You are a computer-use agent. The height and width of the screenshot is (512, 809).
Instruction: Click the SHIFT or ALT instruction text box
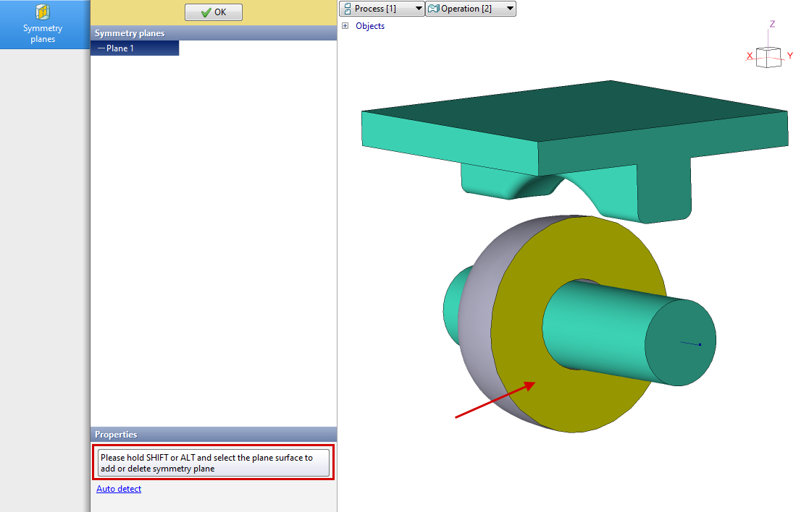click(x=214, y=463)
